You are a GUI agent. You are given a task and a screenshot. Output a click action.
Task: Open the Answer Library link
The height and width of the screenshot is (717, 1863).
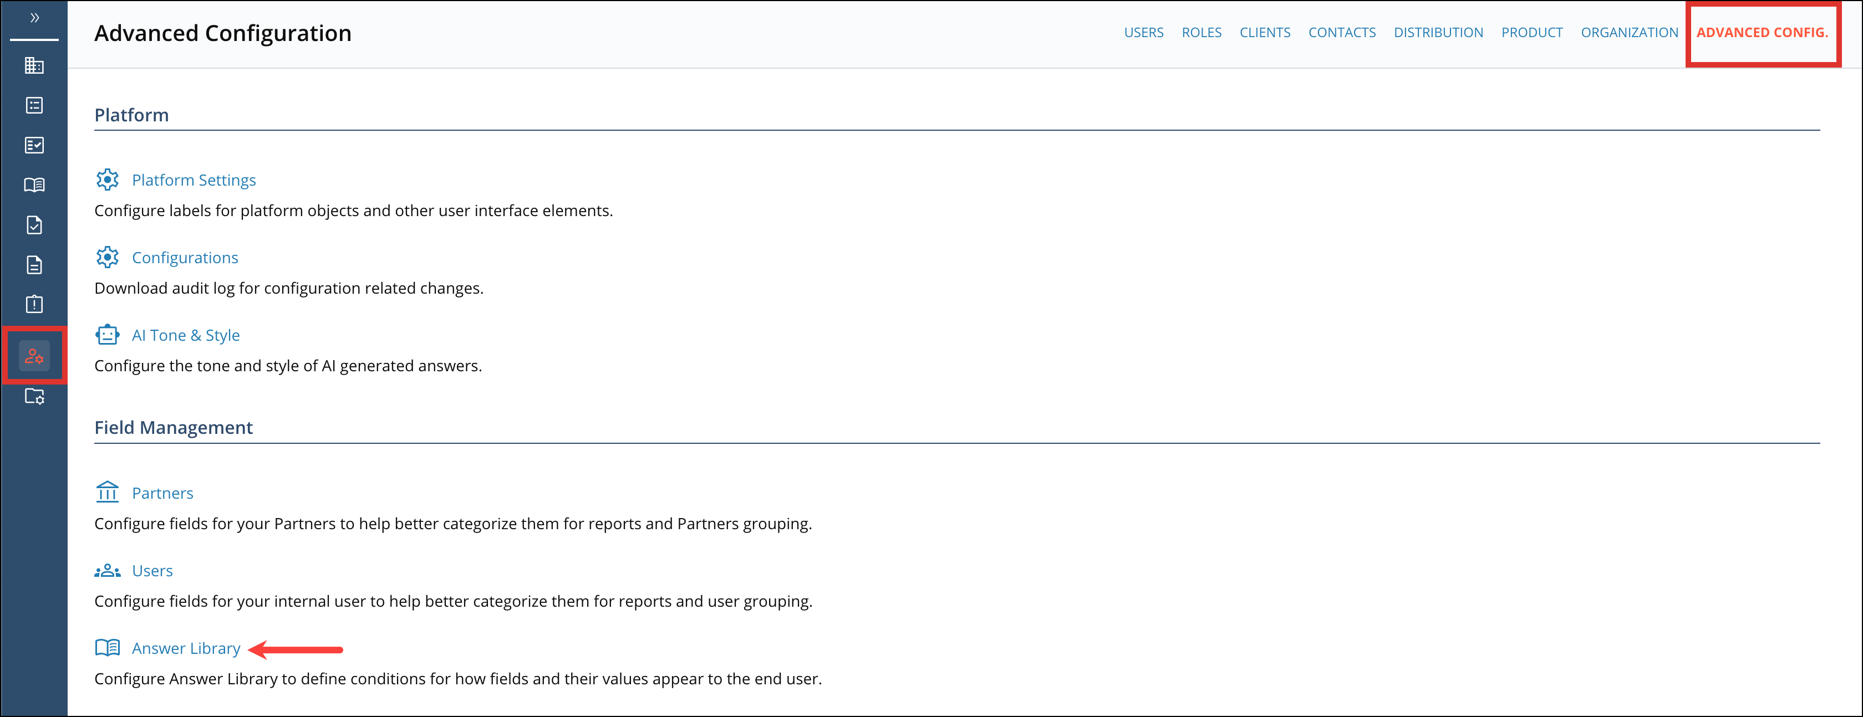pos(186,648)
